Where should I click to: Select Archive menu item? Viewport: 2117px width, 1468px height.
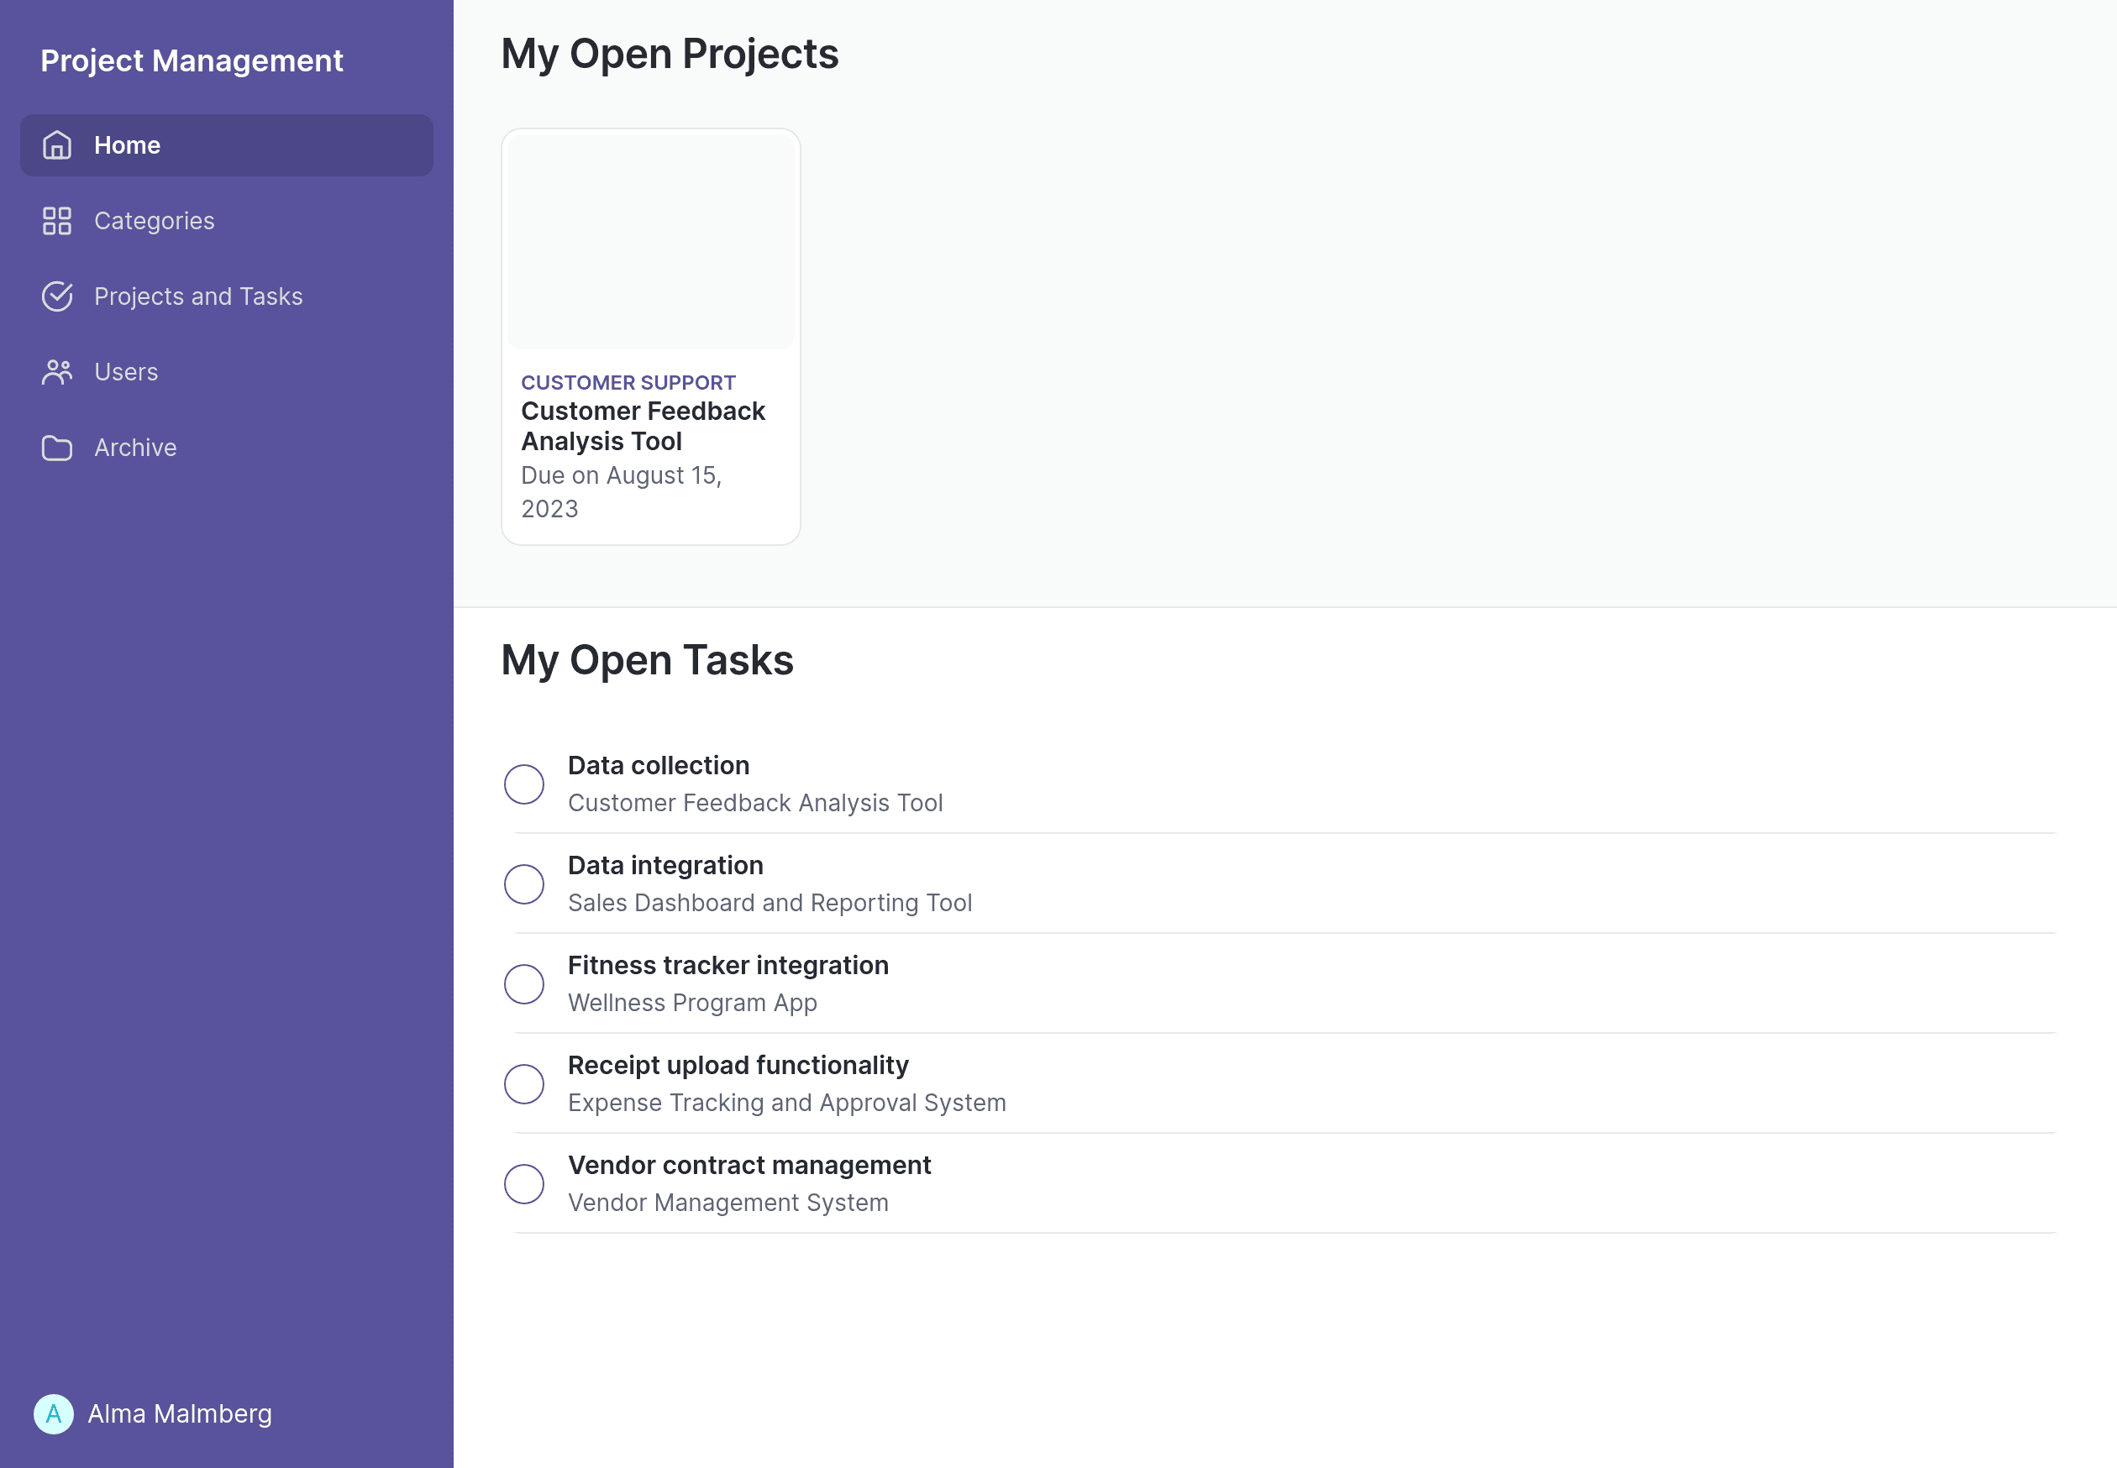135,447
